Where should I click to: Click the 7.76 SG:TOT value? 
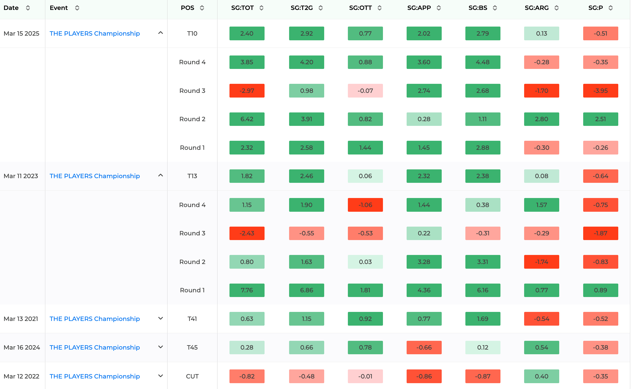(247, 290)
